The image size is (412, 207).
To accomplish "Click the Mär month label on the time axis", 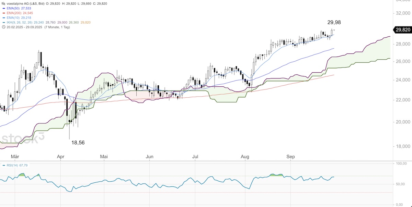I will (14, 157).
